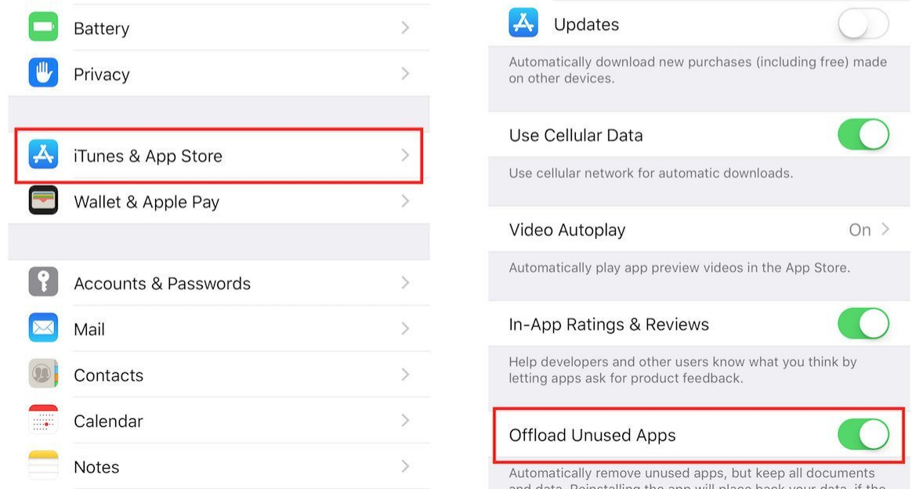Tap the App Store icon next to Updates

click(523, 23)
